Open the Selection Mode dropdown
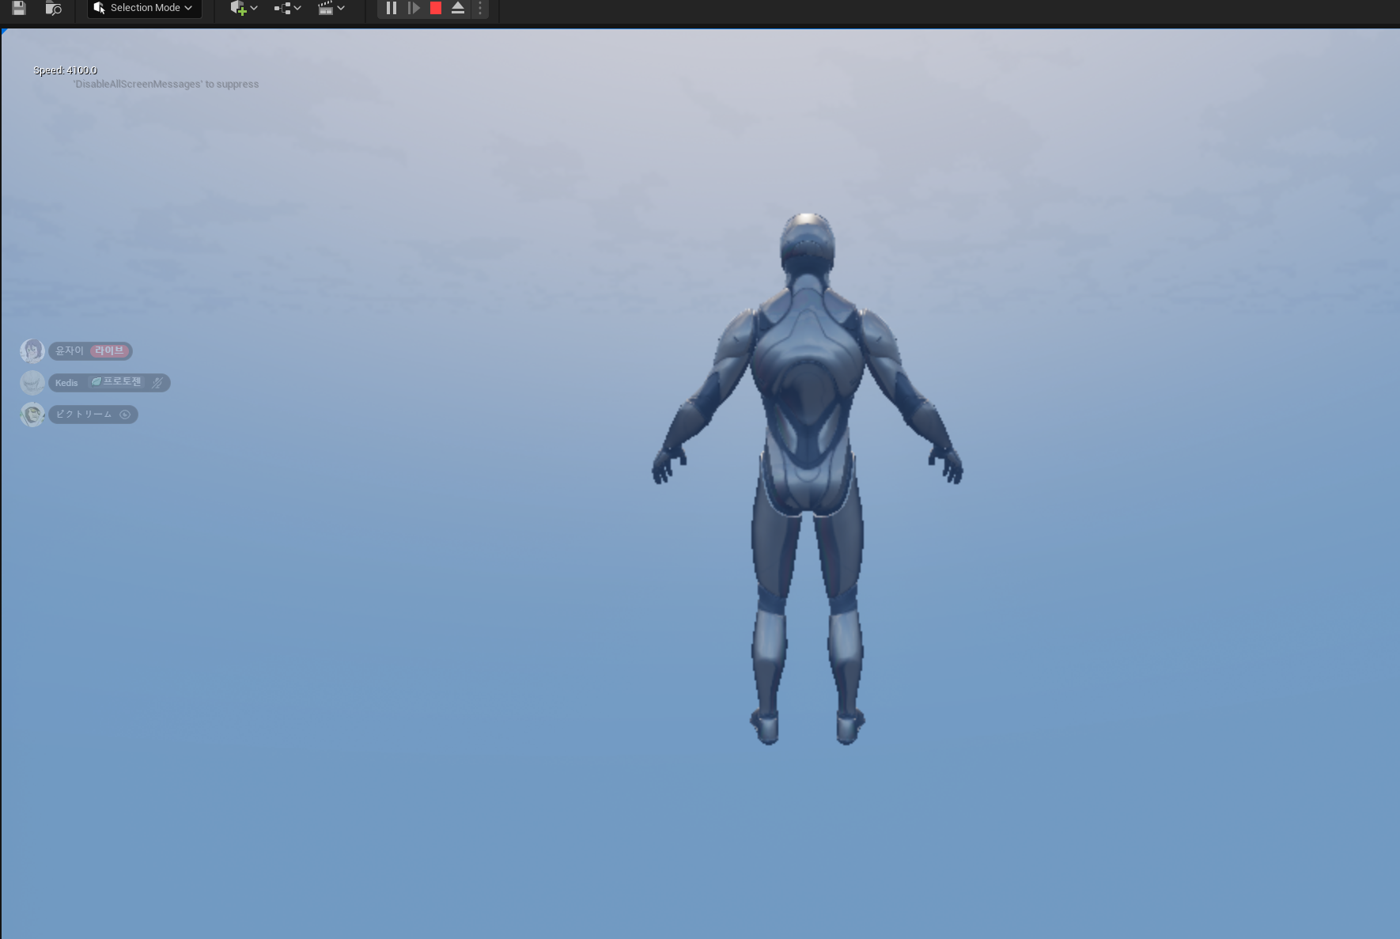 pyautogui.click(x=144, y=8)
